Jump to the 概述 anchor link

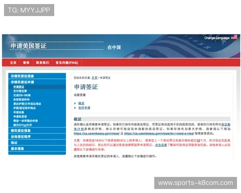81,103
